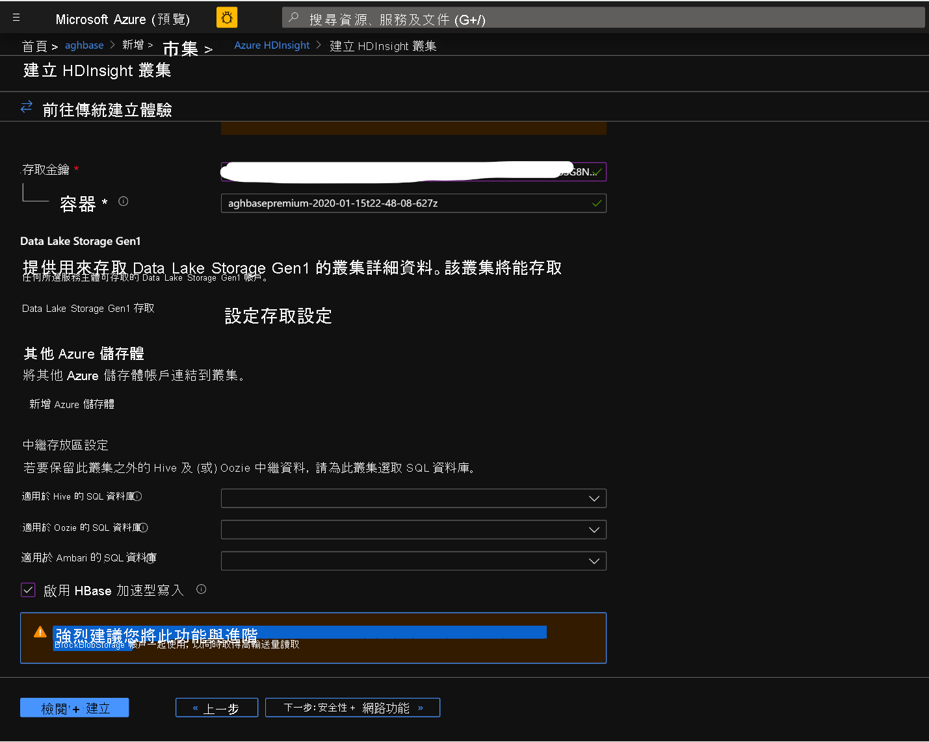Image resolution: width=929 pixels, height=742 pixels.
Task: Click 上一步 previous button
Action: click(216, 708)
